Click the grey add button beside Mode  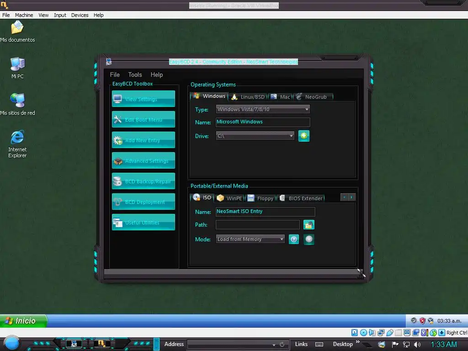pyautogui.click(x=309, y=239)
